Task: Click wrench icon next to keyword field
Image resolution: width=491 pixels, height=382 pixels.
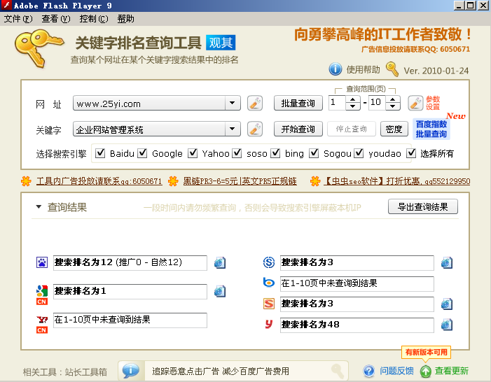Action: (255, 129)
